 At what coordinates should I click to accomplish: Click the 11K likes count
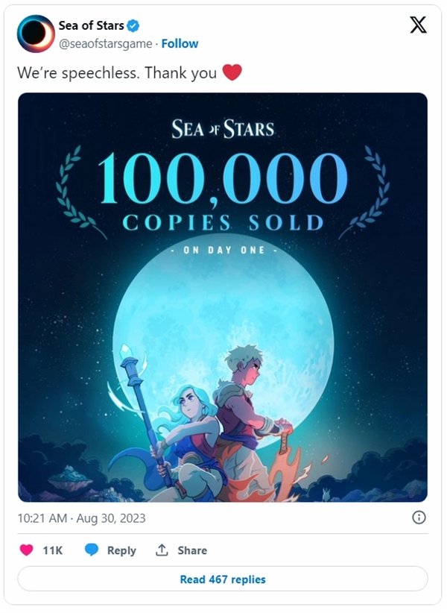point(52,550)
